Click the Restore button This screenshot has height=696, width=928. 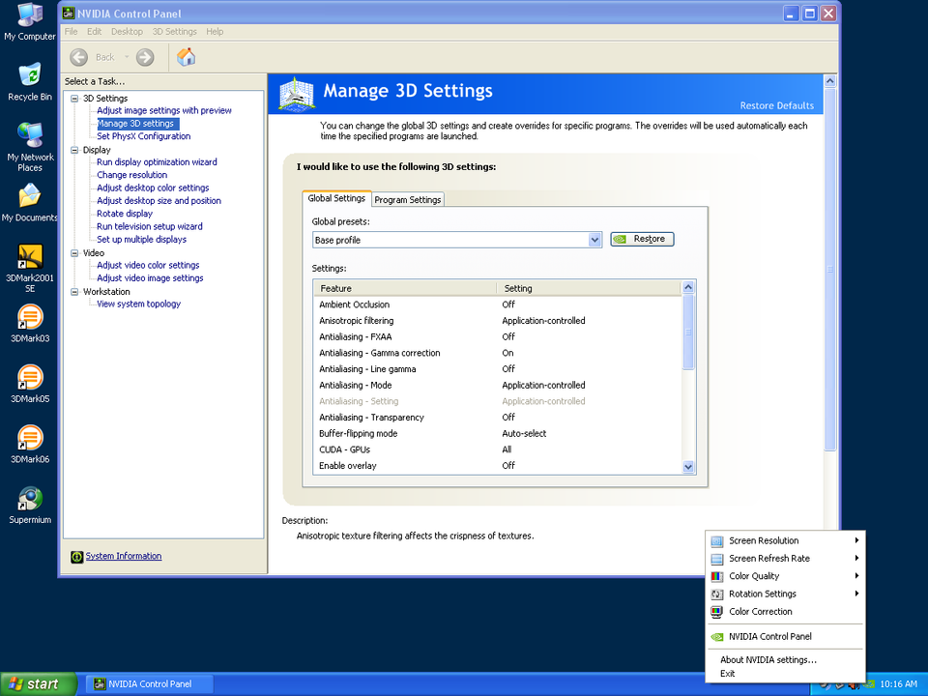click(642, 239)
